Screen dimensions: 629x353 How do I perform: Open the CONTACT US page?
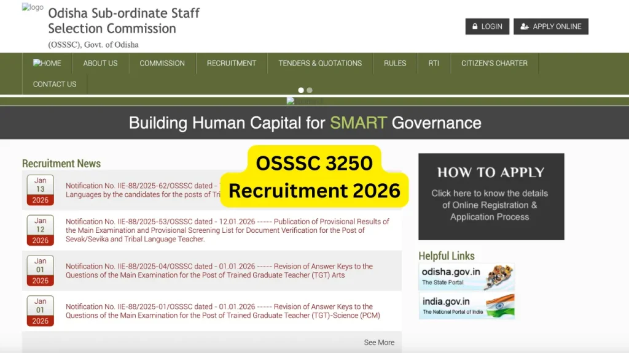55,84
